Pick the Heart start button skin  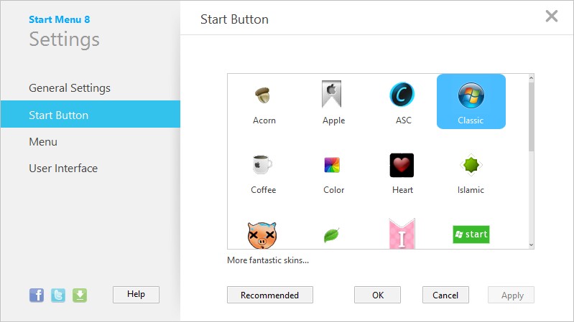[x=402, y=172]
